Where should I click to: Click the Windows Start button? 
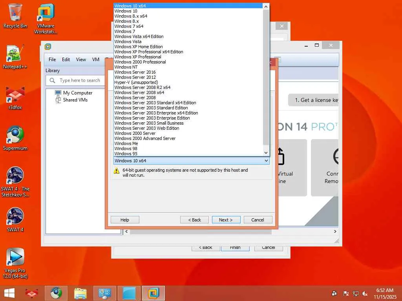[x=9, y=293]
